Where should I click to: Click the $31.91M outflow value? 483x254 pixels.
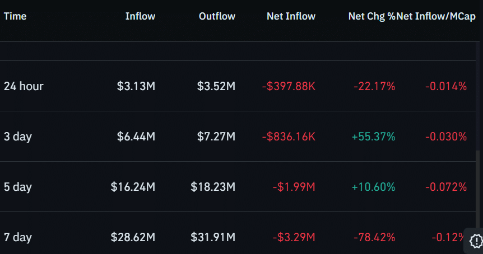tap(213, 237)
